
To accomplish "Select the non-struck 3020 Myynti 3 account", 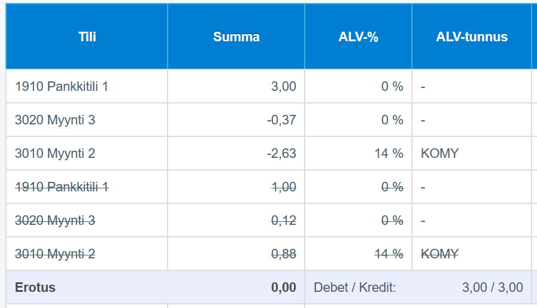I will tap(55, 120).
